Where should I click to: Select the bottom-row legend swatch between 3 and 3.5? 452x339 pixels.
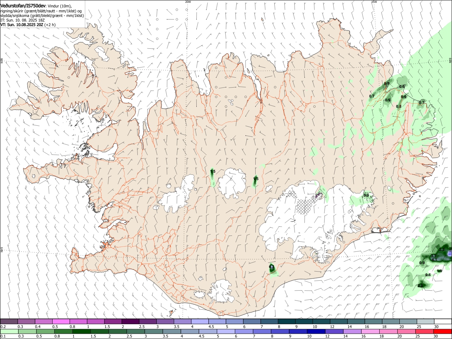click(154, 332)
